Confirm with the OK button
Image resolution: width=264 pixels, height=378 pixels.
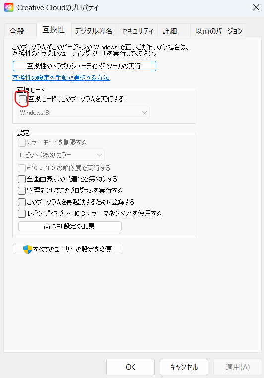click(131, 367)
